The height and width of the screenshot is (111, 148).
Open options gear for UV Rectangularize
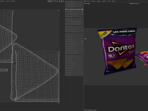pos(82,44)
